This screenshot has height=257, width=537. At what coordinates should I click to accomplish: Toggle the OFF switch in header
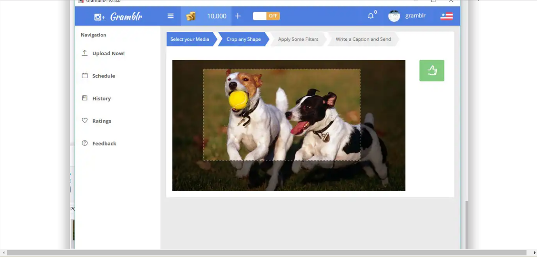(266, 16)
